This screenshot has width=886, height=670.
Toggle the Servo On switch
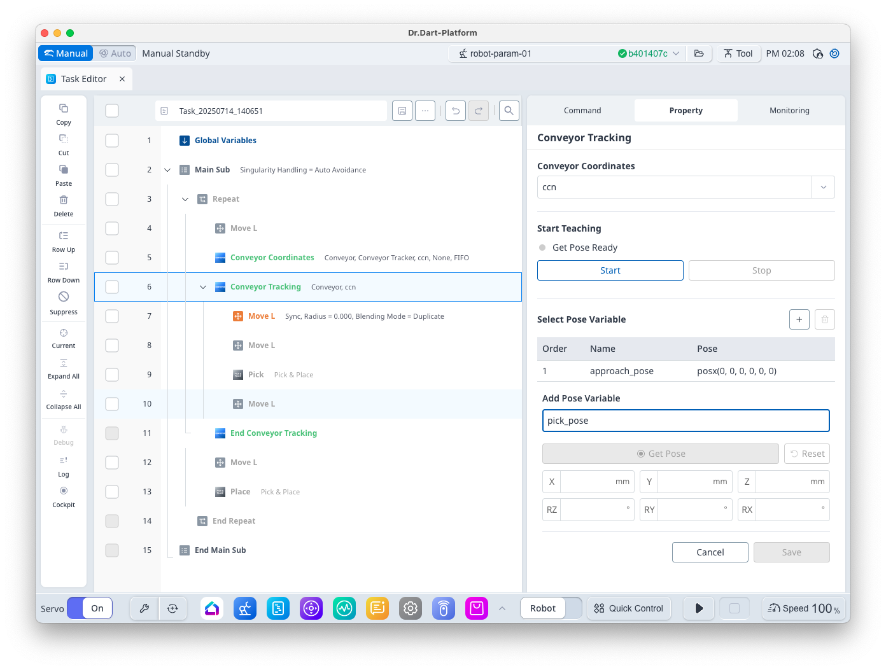(x=90, y=608)
